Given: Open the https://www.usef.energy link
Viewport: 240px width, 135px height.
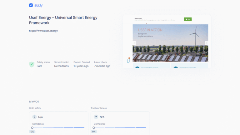Looking at the screenshot, I should click(43, 31).
